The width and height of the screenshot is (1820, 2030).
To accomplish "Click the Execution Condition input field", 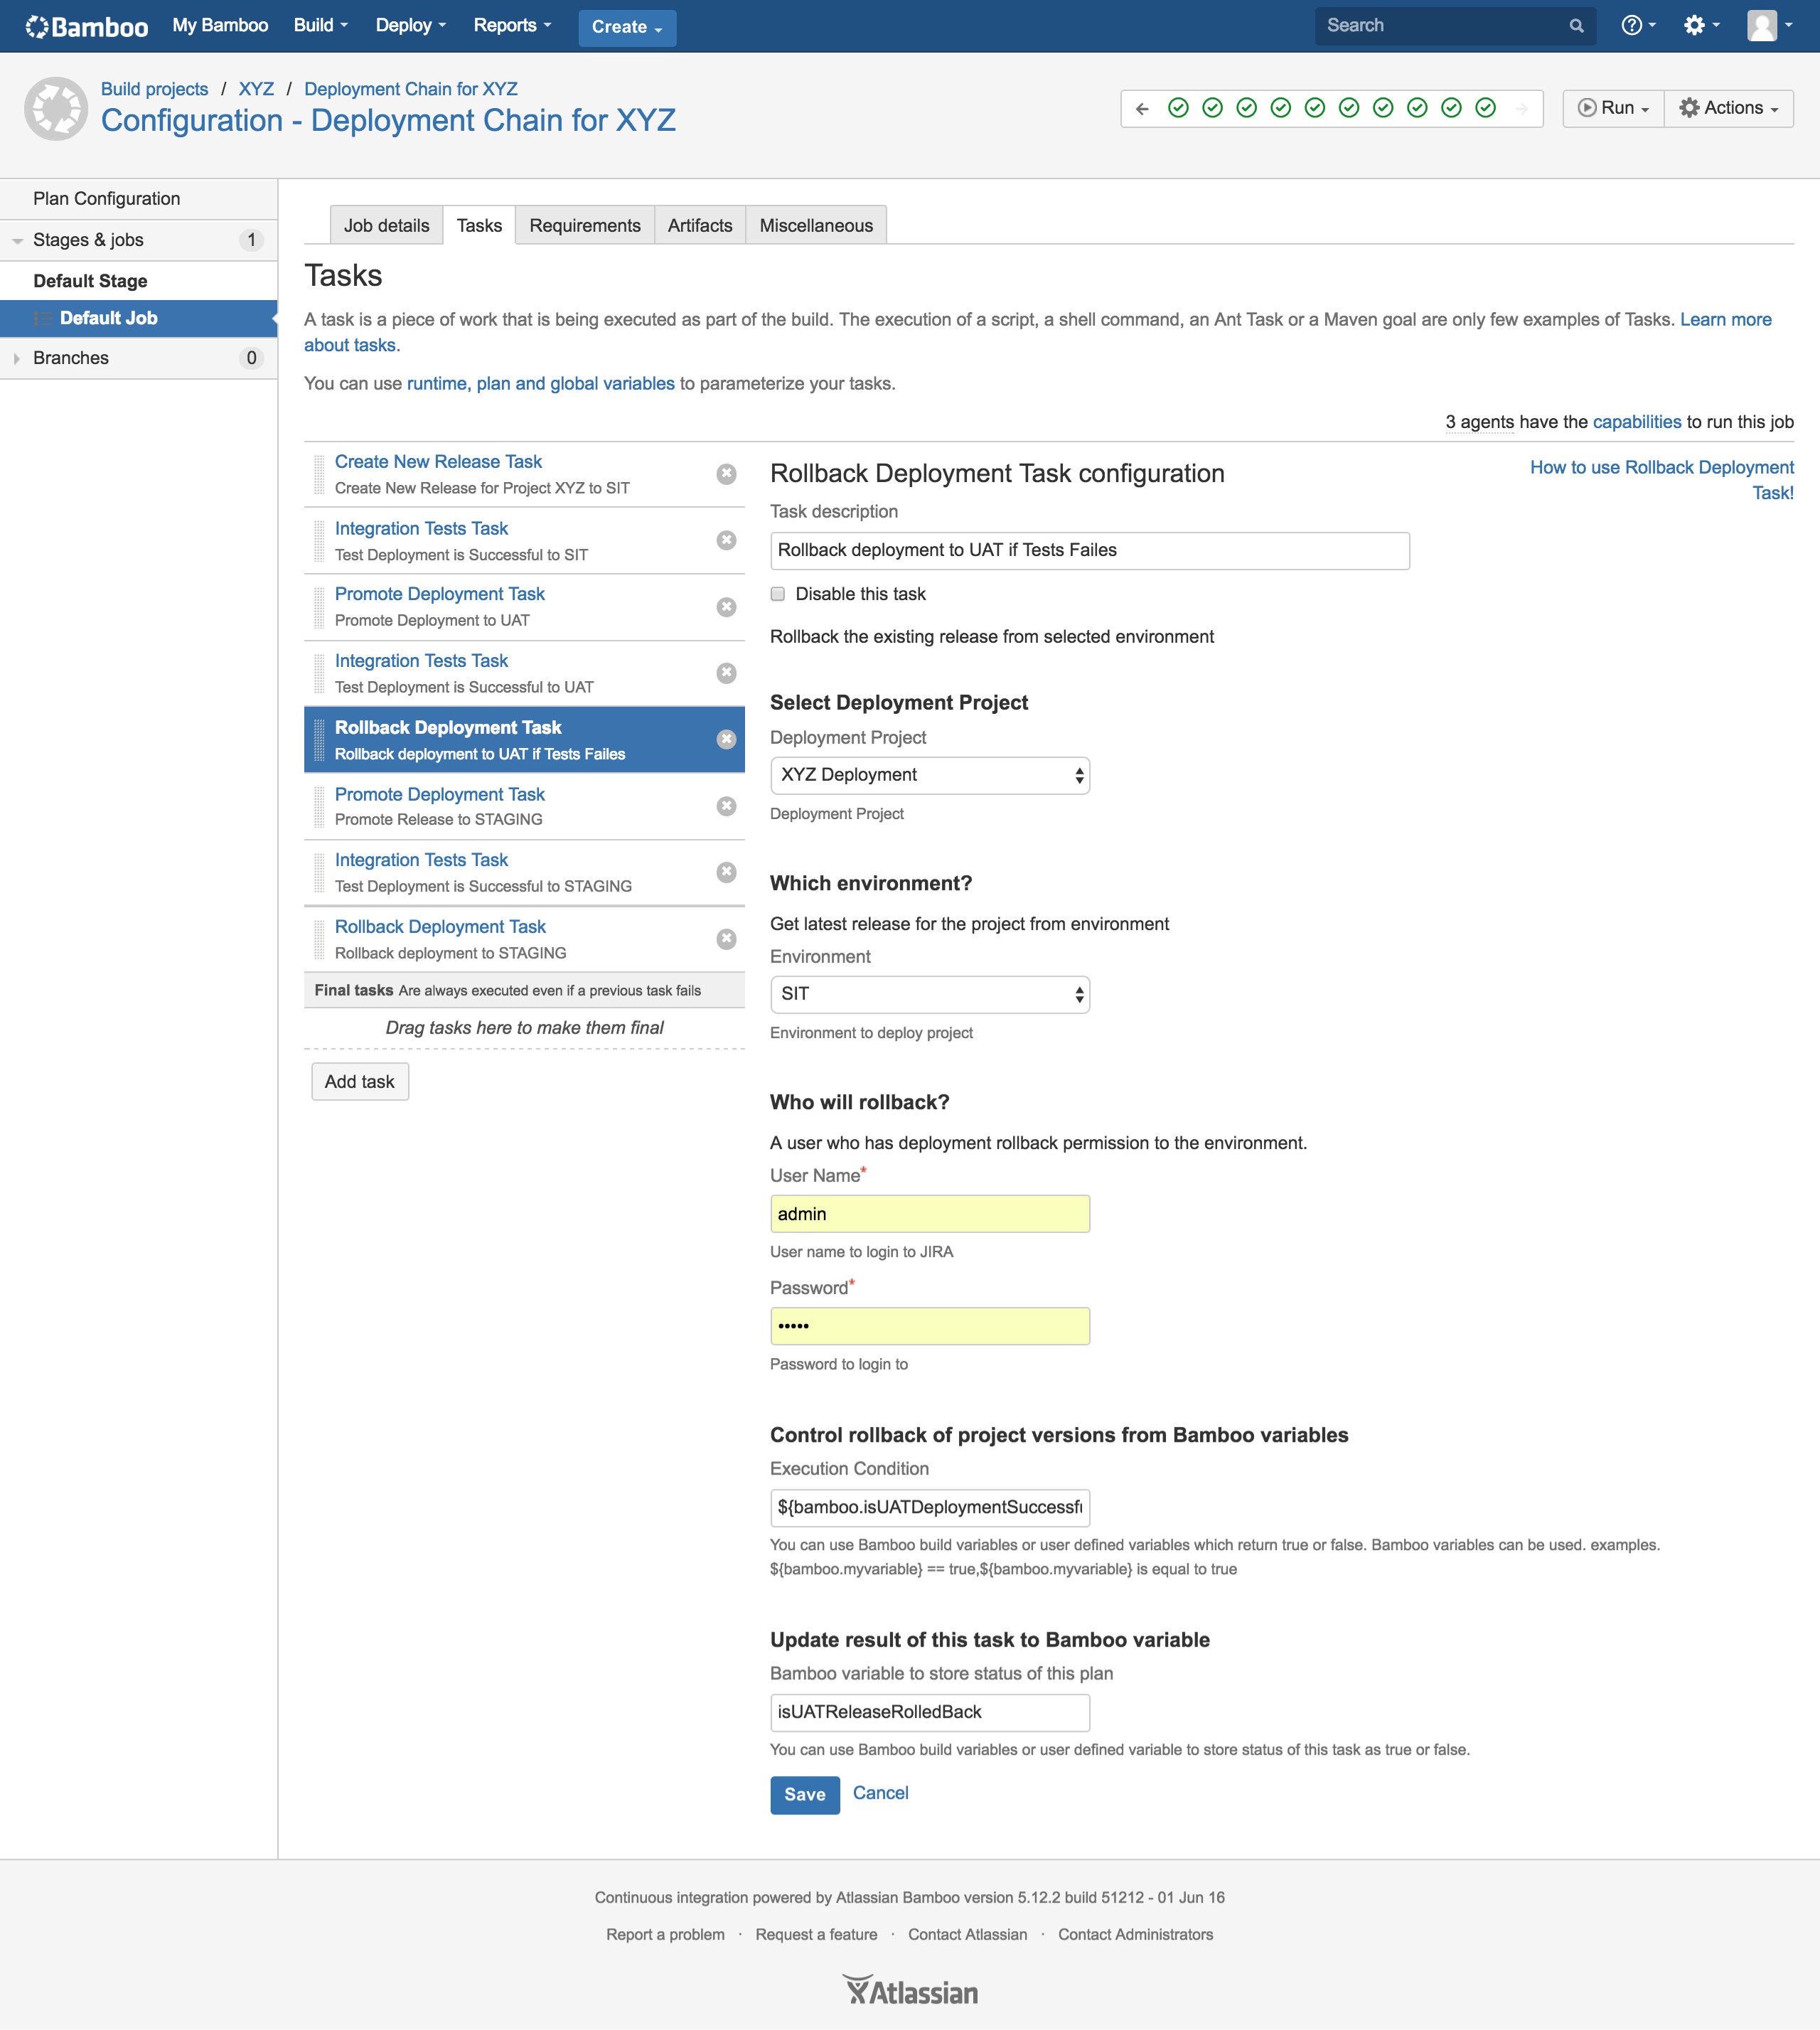I will [x=929, y=1507].
